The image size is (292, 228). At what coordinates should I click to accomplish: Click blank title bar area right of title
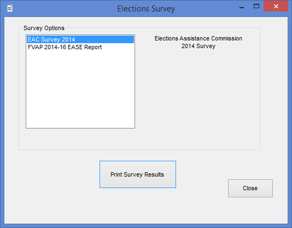point(205,8)
